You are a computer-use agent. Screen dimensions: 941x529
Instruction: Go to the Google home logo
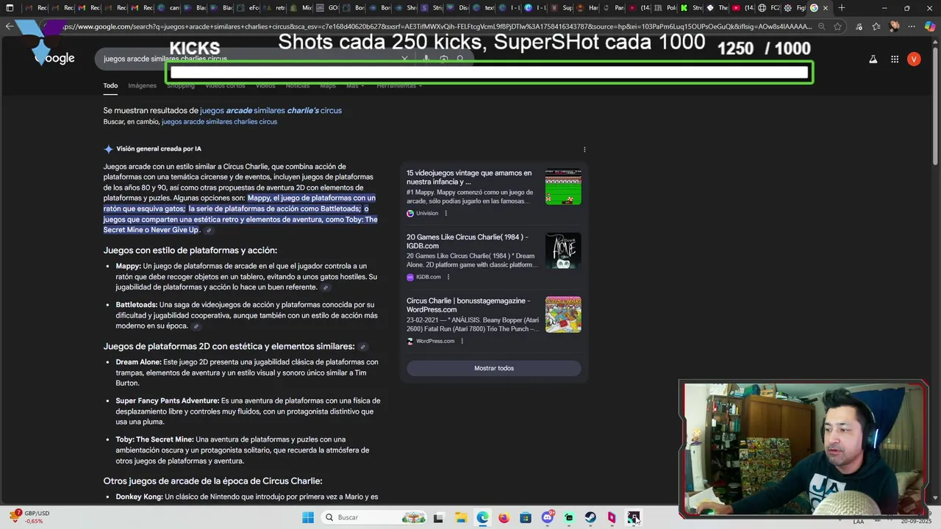[55, 58]
